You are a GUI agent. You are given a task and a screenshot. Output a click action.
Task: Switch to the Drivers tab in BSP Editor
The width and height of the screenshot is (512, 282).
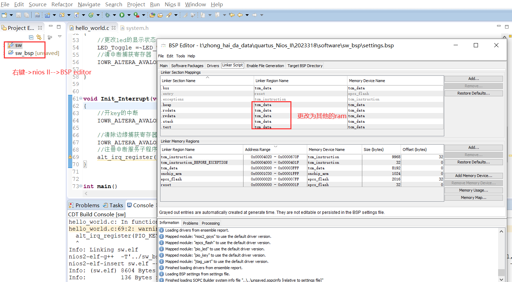pyautogui.click(x=213, y=65)
